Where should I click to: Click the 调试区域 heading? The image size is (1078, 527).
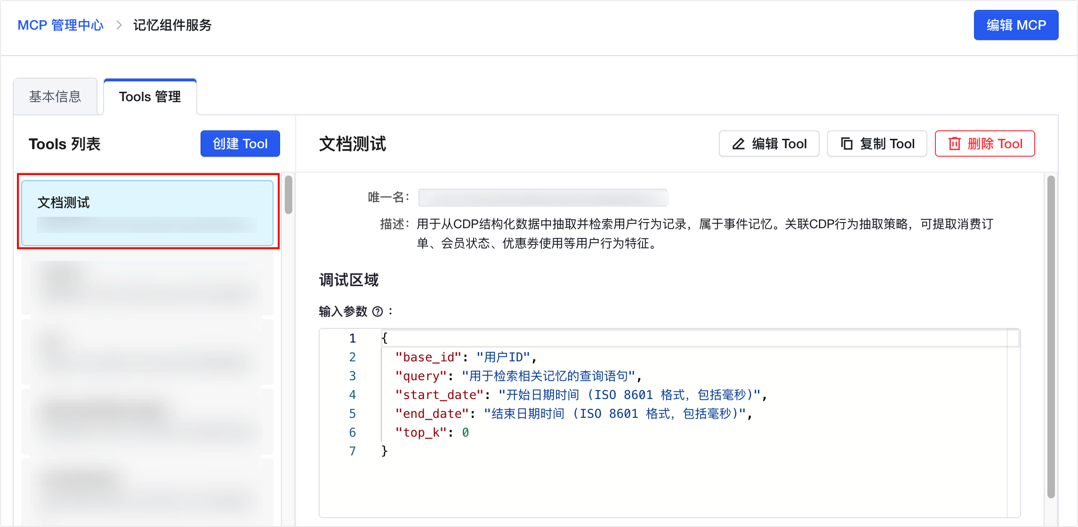pyautogui.click(x=349, y=280)
